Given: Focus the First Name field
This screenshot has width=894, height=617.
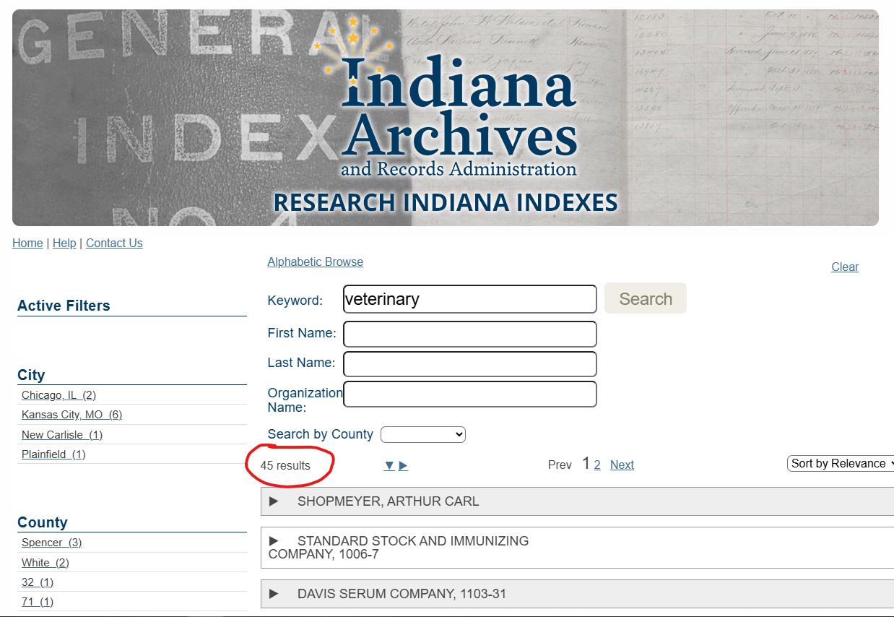Looking at the screenshot, I should tap(470, 334).
